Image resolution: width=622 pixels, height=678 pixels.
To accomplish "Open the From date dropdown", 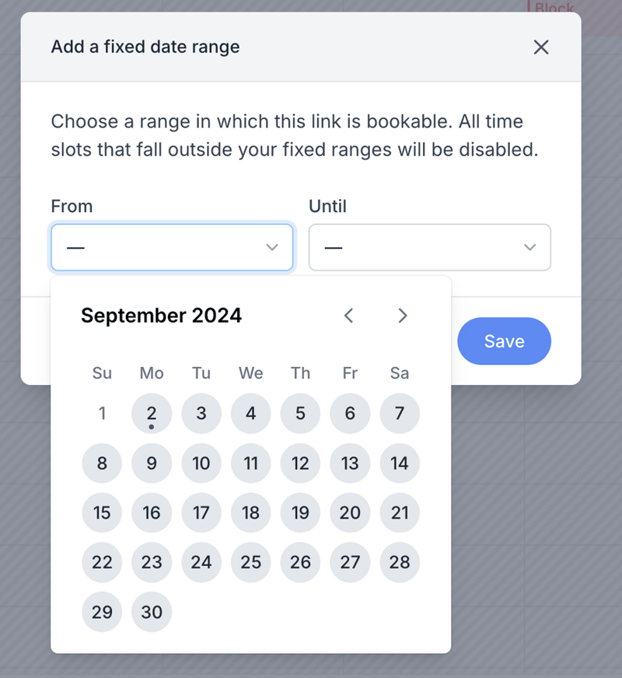I will tap(172, 246).
